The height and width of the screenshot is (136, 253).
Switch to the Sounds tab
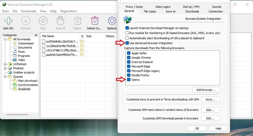coord(217,7)
